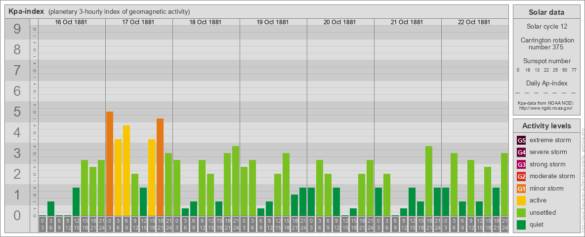Click the 21 Oct 1881 date header
This screenshot has width=585, height=237.
[x=407, y=22]
